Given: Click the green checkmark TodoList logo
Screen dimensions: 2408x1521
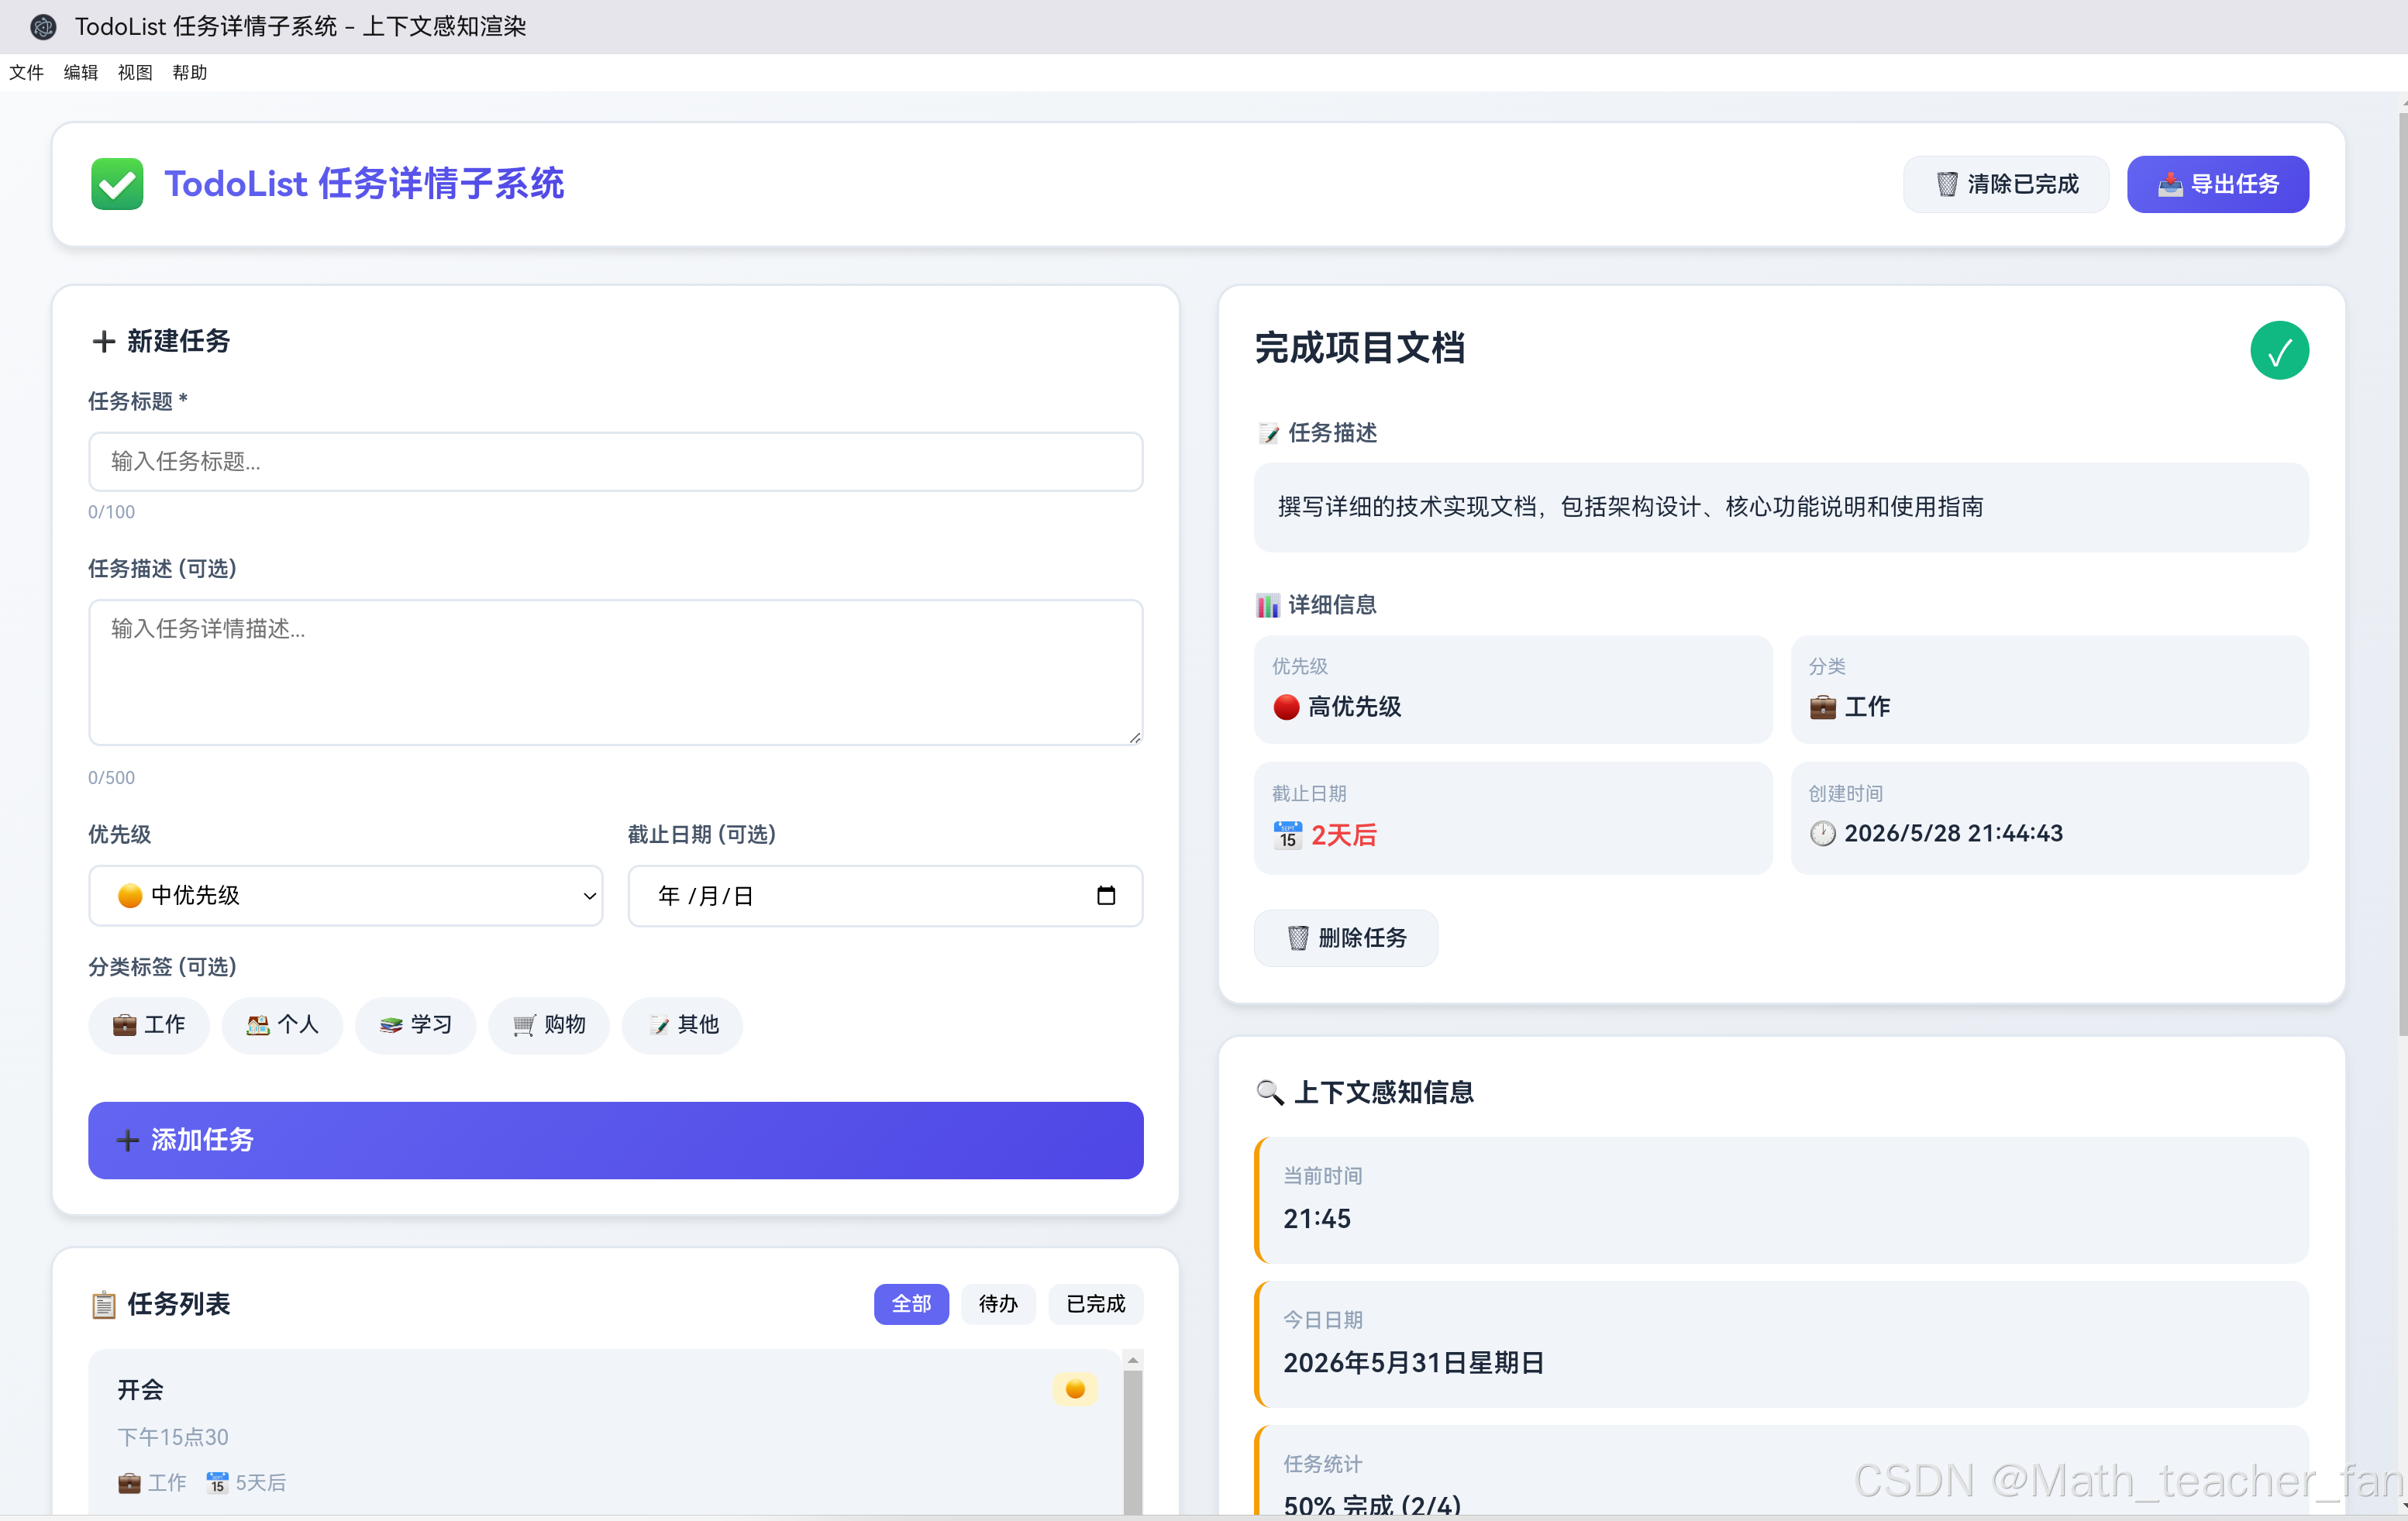Looking at the screenshot, I should point(117,184).
